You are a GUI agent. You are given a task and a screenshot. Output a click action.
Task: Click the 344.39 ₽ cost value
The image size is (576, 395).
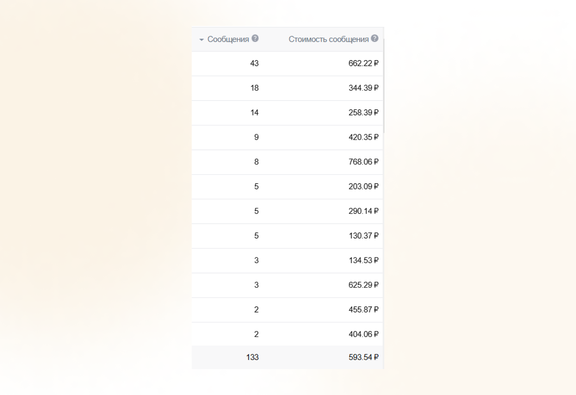click(363, 88)
